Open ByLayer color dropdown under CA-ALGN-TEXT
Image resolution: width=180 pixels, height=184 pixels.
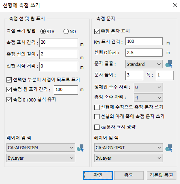(x=129, y=158)
